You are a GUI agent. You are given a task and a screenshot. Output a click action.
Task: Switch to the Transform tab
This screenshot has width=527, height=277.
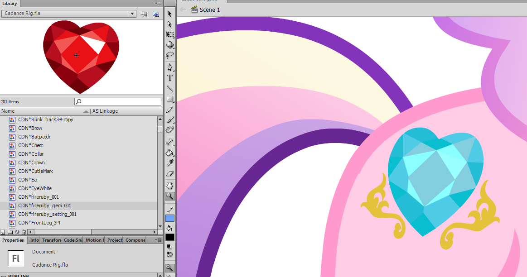tap(51, 240)
